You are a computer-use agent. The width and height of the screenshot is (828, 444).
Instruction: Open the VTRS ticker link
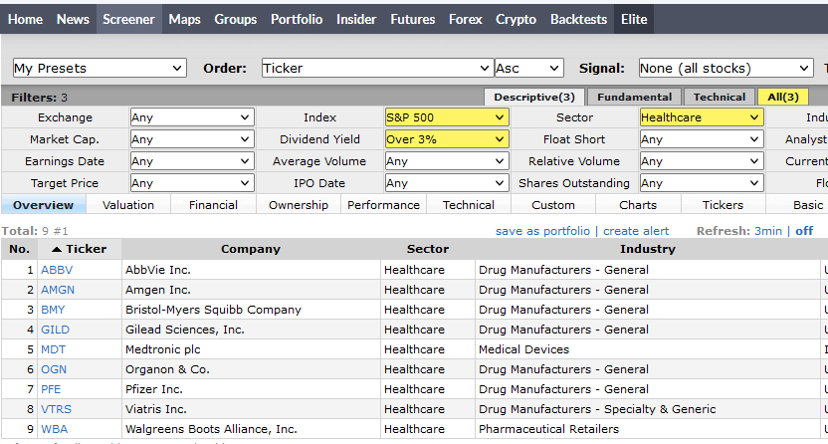(x=56, y=409)
